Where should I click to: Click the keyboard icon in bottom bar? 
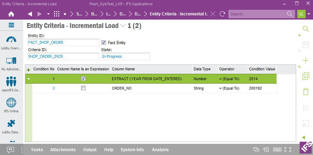coord(278,150)
